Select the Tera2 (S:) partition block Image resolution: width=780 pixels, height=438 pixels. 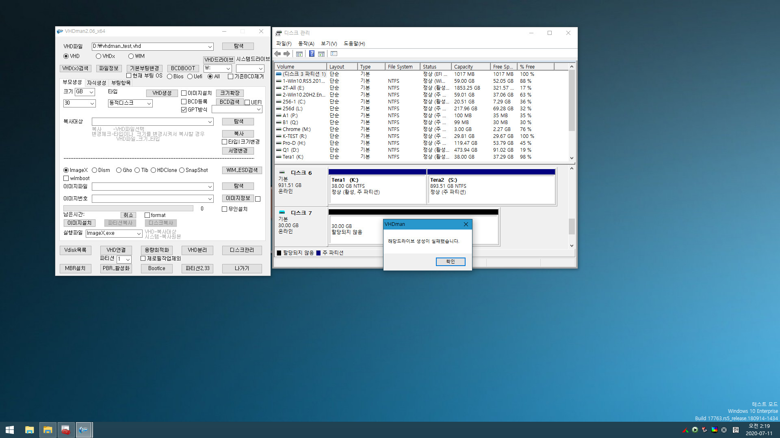click(491, 187)
